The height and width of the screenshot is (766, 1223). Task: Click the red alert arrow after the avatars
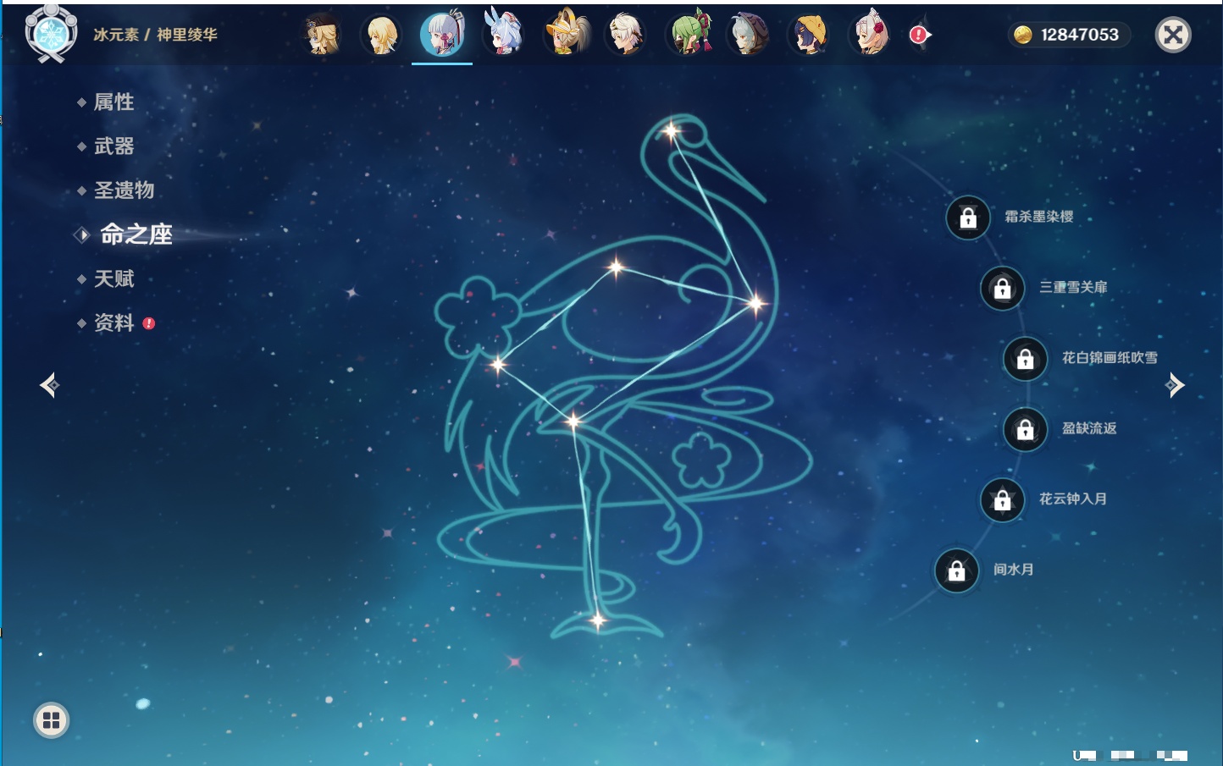(x=920, y=35)
